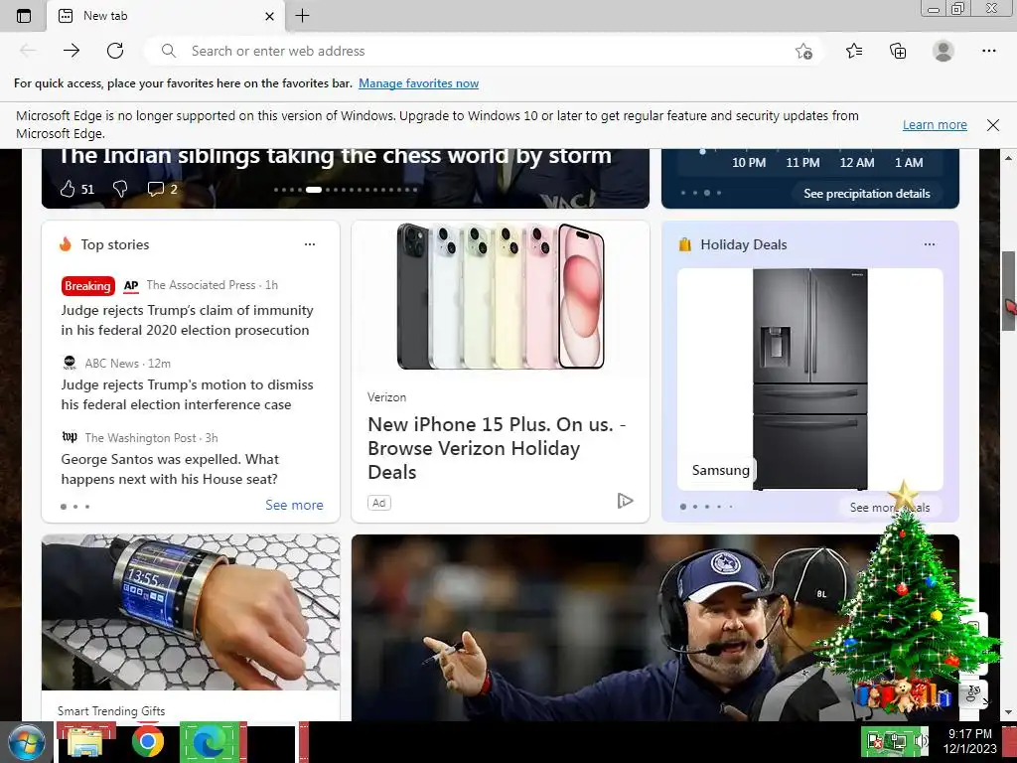
Task: Open George Santos was expelled story
Action: point(170,469)
